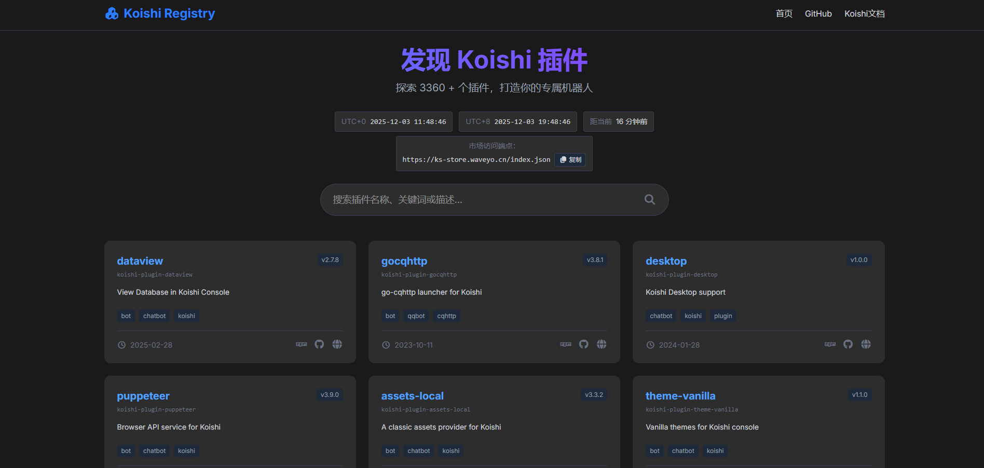Open the puppeteer plugin title link

pyautogui.click(x=143, y=396)
